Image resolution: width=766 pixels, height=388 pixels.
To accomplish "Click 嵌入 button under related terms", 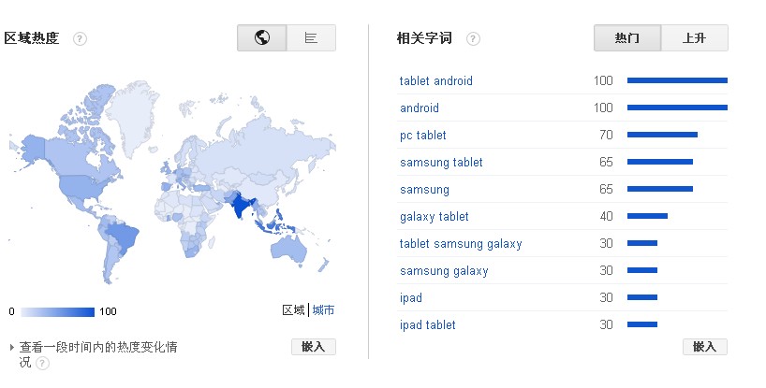I will pyautogui.click(x=704, y=347).
